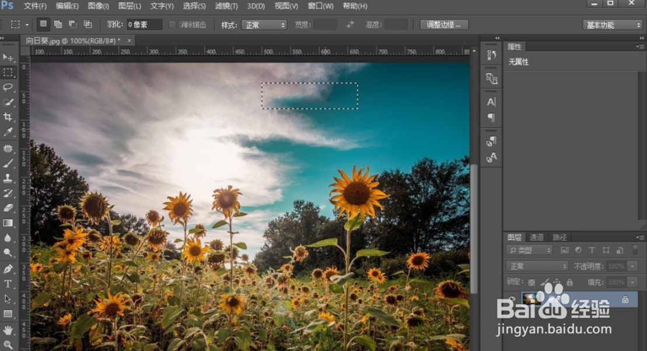Open the 图像(I) menu
The height and width of the screenshot is (351, 647).
[98, 6]
